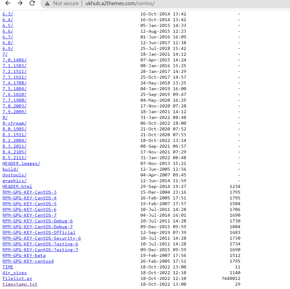Open the 8.4.2105/ directory

(15, 152)
